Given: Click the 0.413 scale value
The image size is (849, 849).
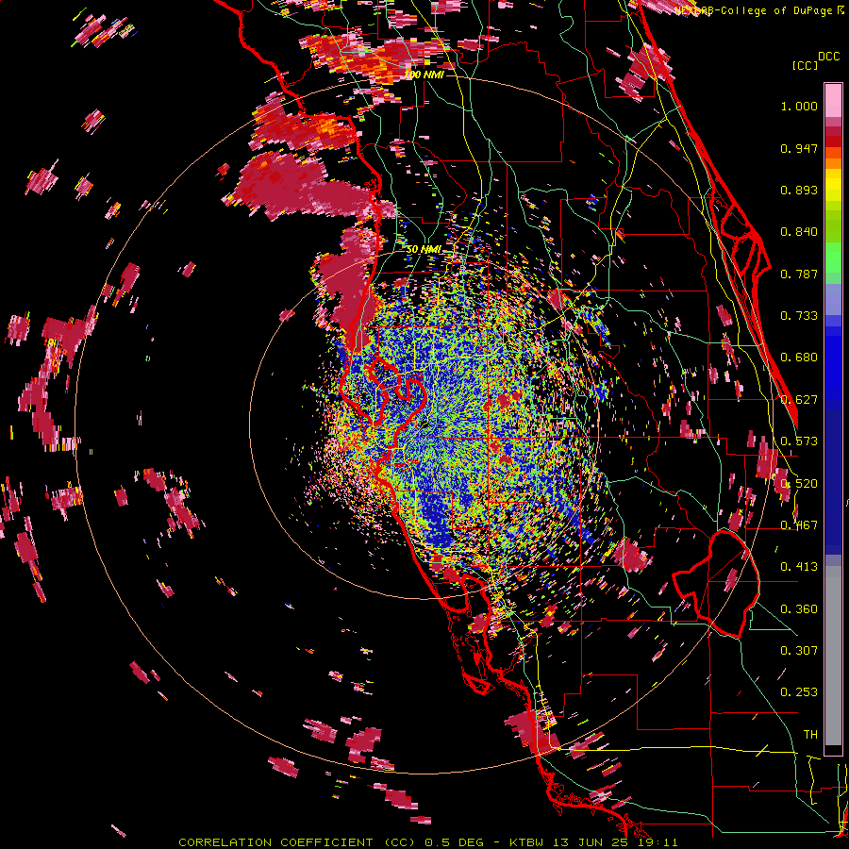Looking at the screenshot, I should pos(799,567).
